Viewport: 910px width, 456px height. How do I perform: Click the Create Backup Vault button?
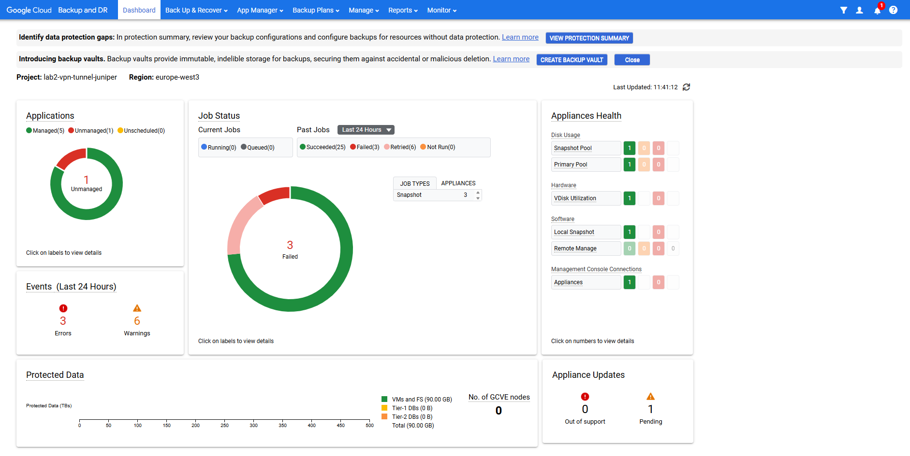point(572,60)
